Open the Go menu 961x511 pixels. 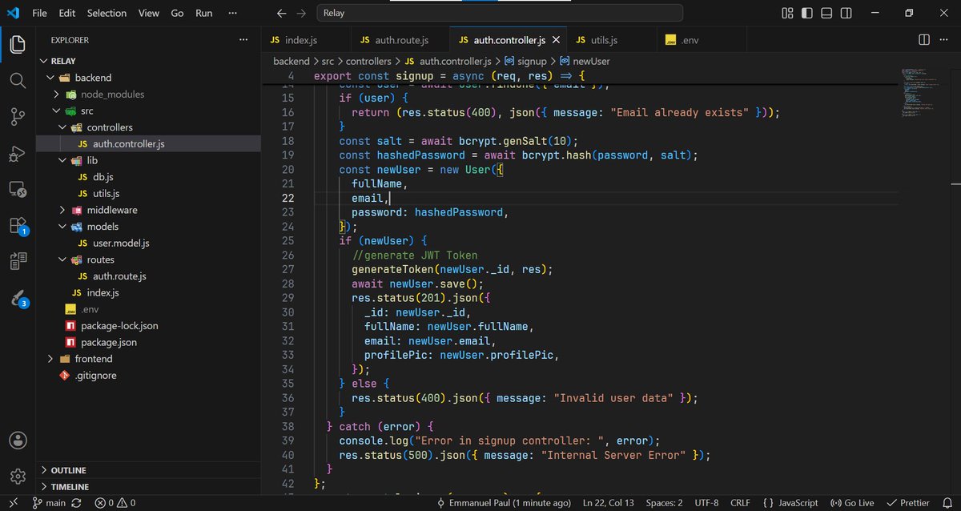pyautogui.click(x=177, y=13)
